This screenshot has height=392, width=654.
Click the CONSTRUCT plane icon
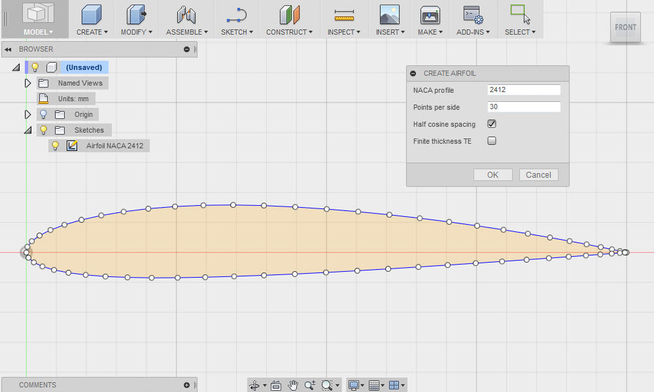pos(289,15)
